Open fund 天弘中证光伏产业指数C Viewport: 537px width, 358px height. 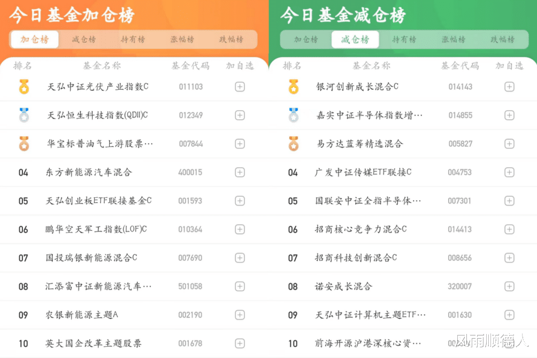pyautogui.click(x=97, y=87)
